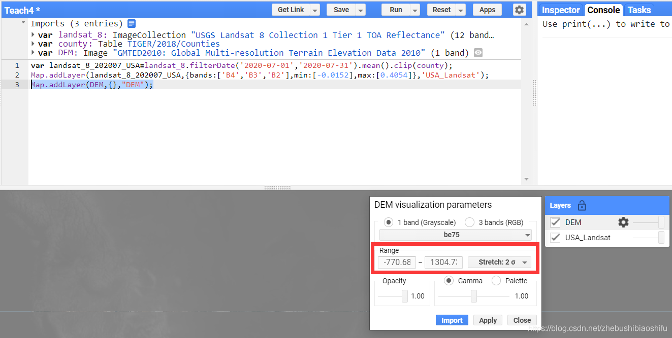
Task: Collapse the Imports section arrow
Action: tap(23, 23)
